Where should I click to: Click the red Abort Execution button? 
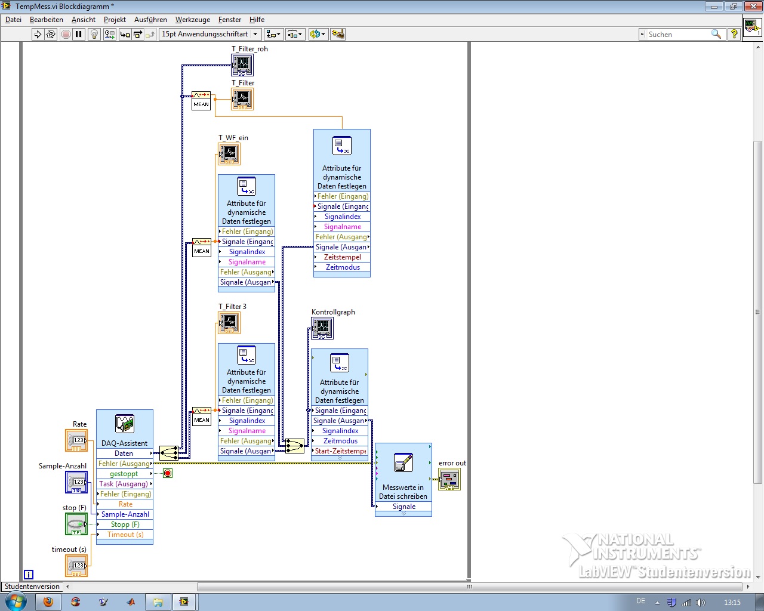pyautogui.click(x=66, y=34)
